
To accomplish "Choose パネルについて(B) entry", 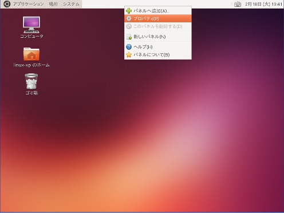I will click(x=158, y=55).
